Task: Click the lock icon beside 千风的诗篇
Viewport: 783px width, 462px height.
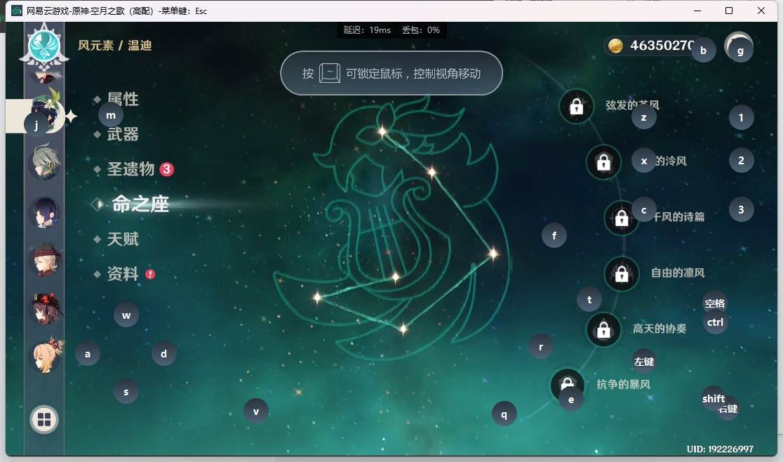Action: [x=621, y=218]
